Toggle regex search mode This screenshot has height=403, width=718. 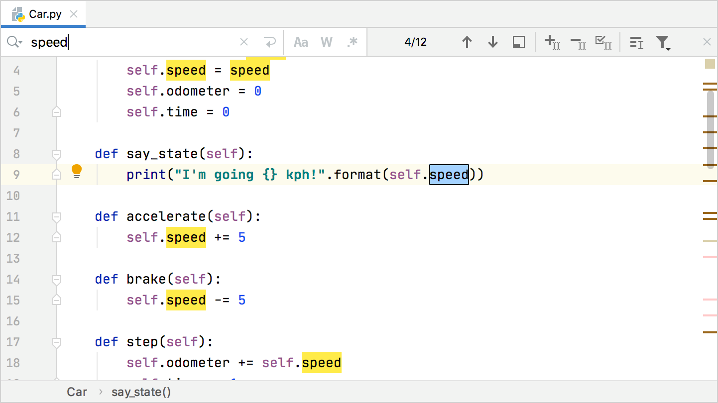[353, 42]
